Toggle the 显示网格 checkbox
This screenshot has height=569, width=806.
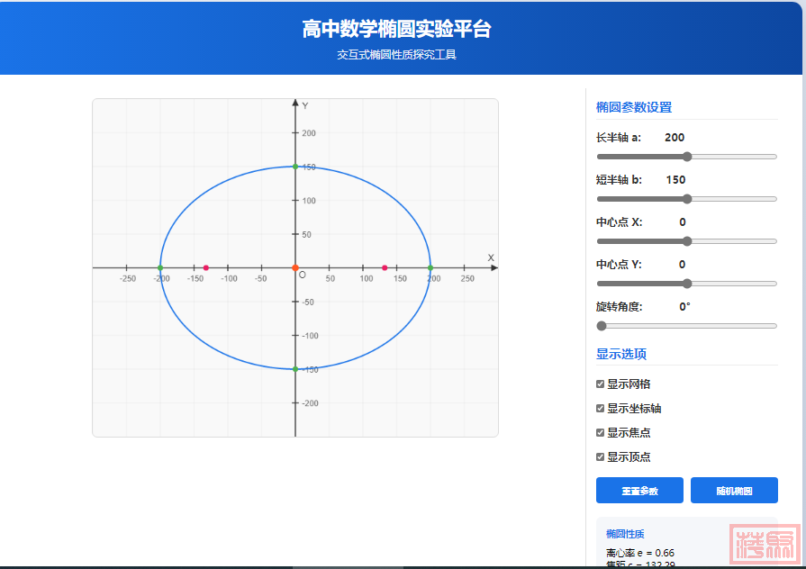pyautogui.click(x=601, y=384)
